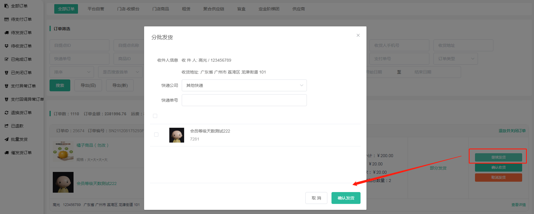534x214 pixels.
Task: Click the 退换货订单 refresh icon
Action: point(7,113)
